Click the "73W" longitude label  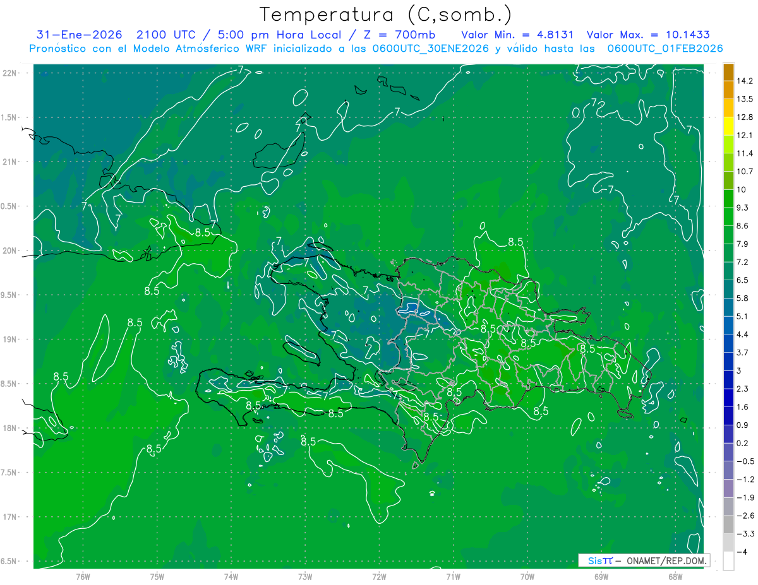tap(305, 576)
